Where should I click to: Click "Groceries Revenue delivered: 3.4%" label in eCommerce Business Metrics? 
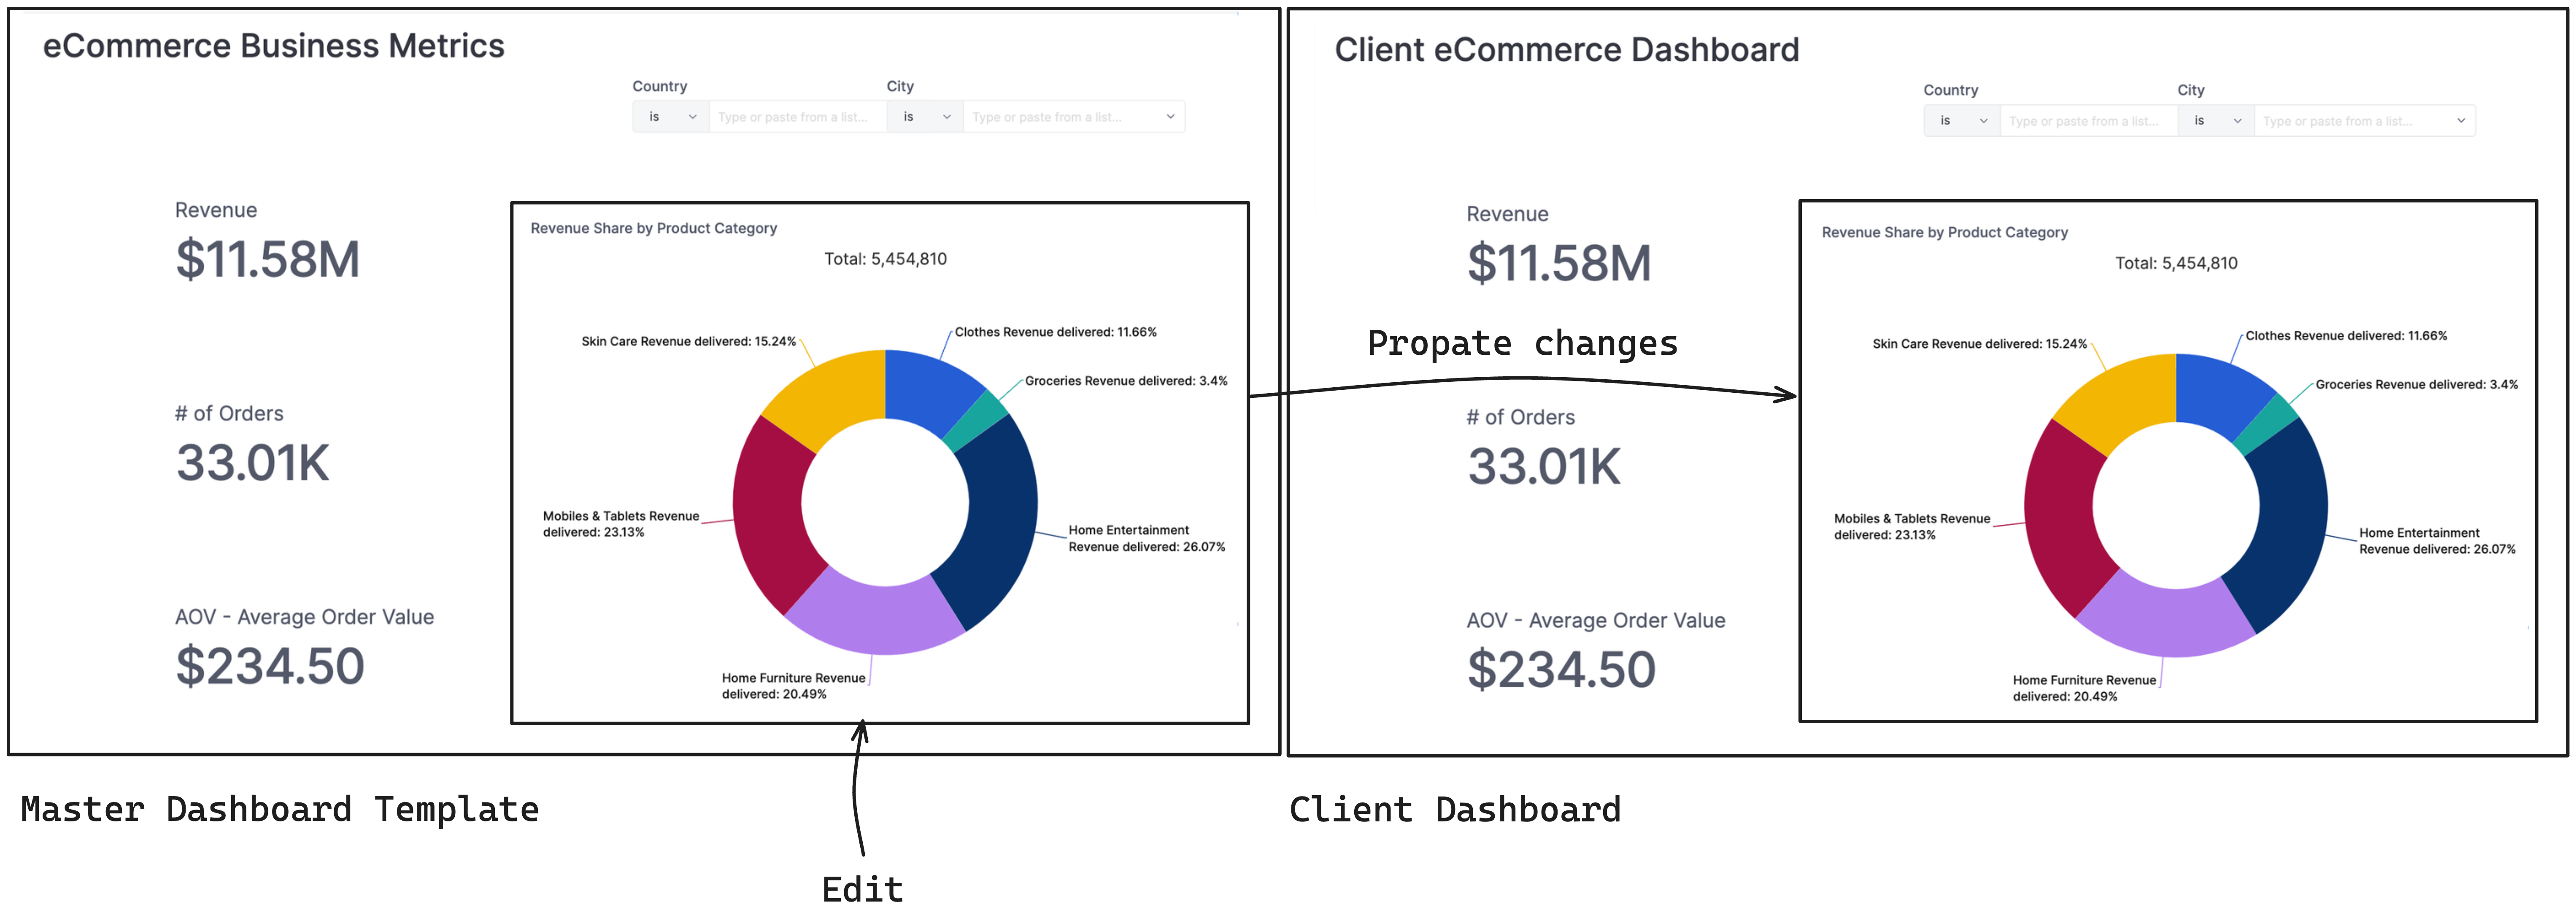coord(1126,381)
